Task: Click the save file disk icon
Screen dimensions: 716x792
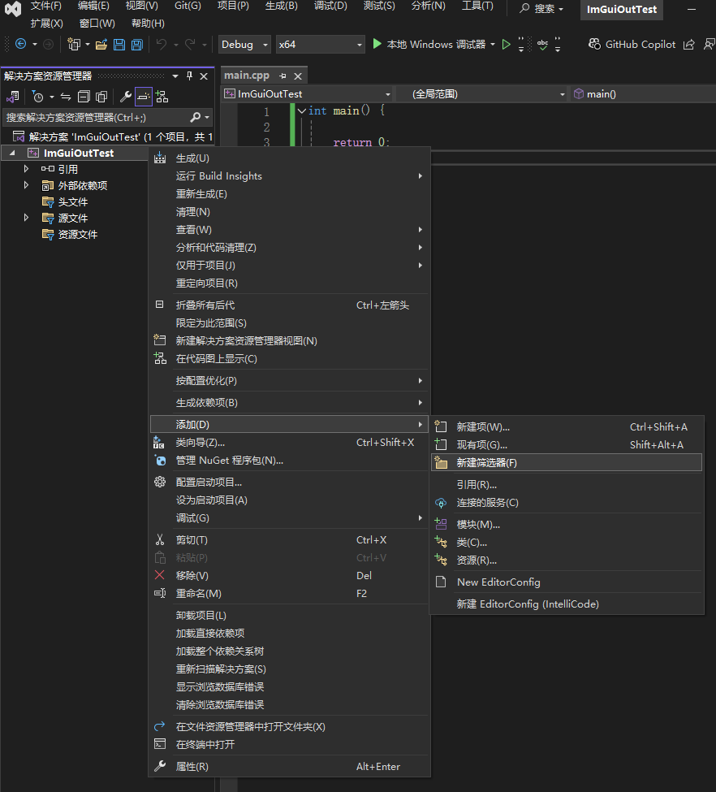Action: pyautogui.click(x=119, y=45)
